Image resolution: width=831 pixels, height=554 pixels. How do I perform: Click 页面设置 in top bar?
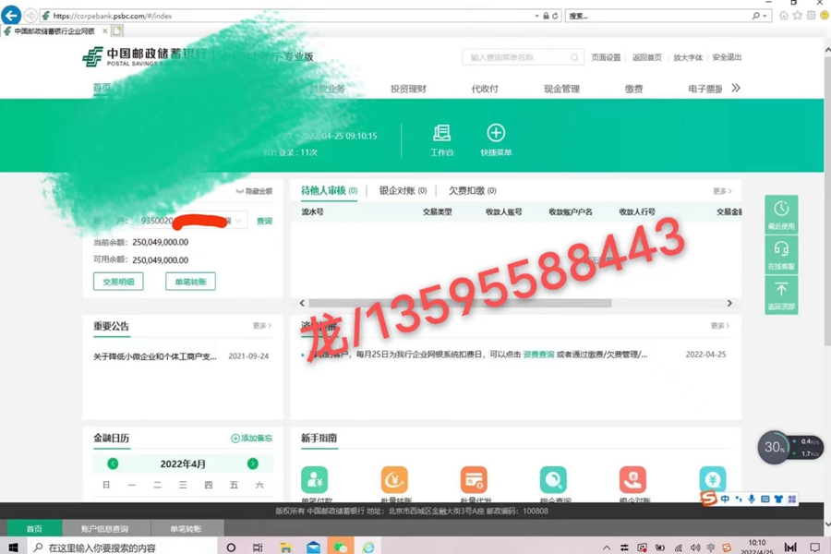pos(606,57)
